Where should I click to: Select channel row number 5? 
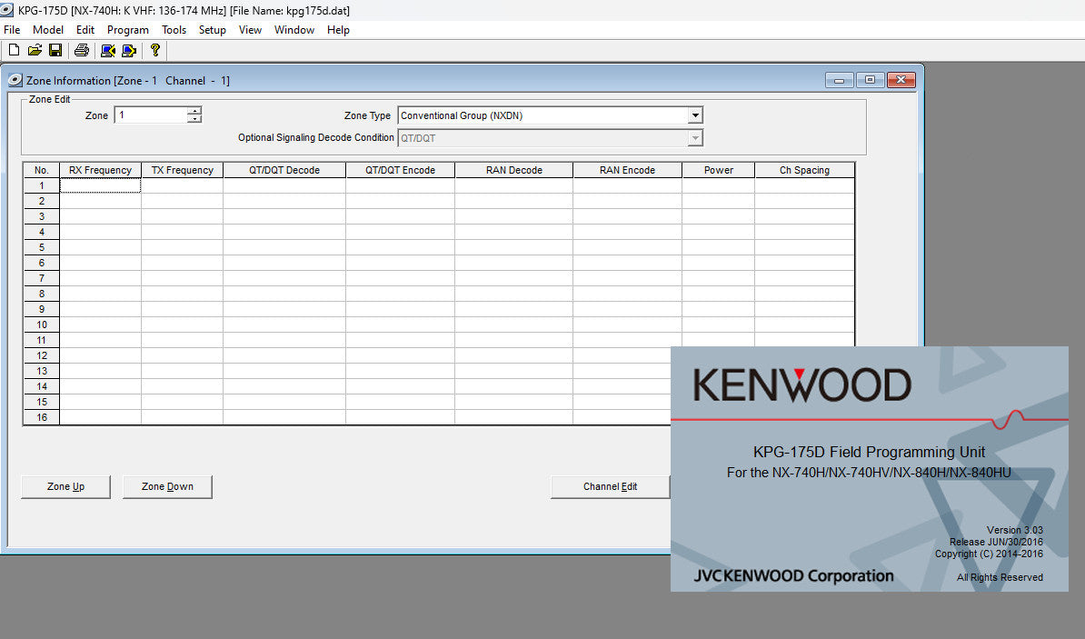click(42, 247)
